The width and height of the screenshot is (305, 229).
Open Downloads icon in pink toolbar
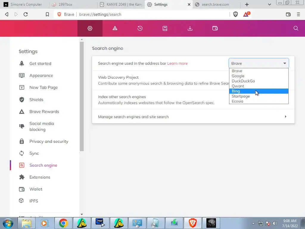[190, 28]
